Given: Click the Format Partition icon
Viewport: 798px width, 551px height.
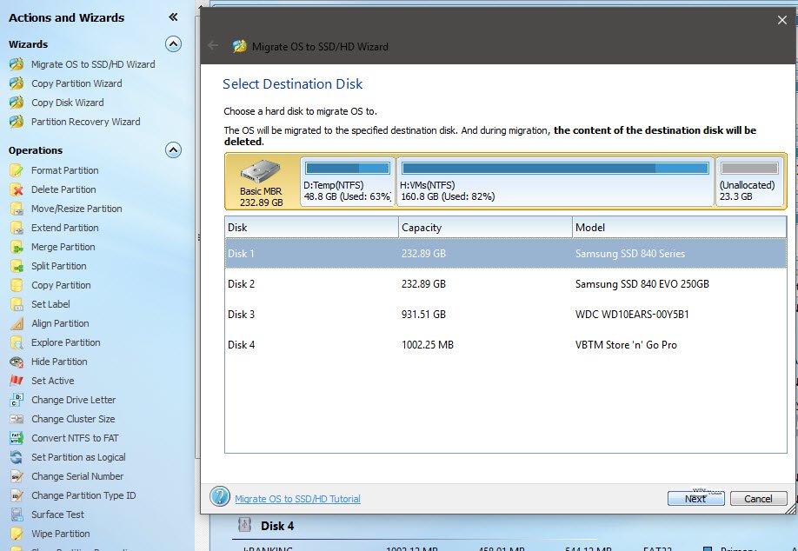Looking at the screenshot, I should (x=17, y=170).
